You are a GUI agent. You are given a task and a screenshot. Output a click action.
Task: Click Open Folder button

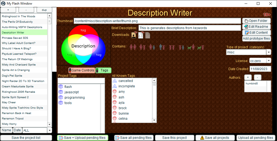click(256, 21)
